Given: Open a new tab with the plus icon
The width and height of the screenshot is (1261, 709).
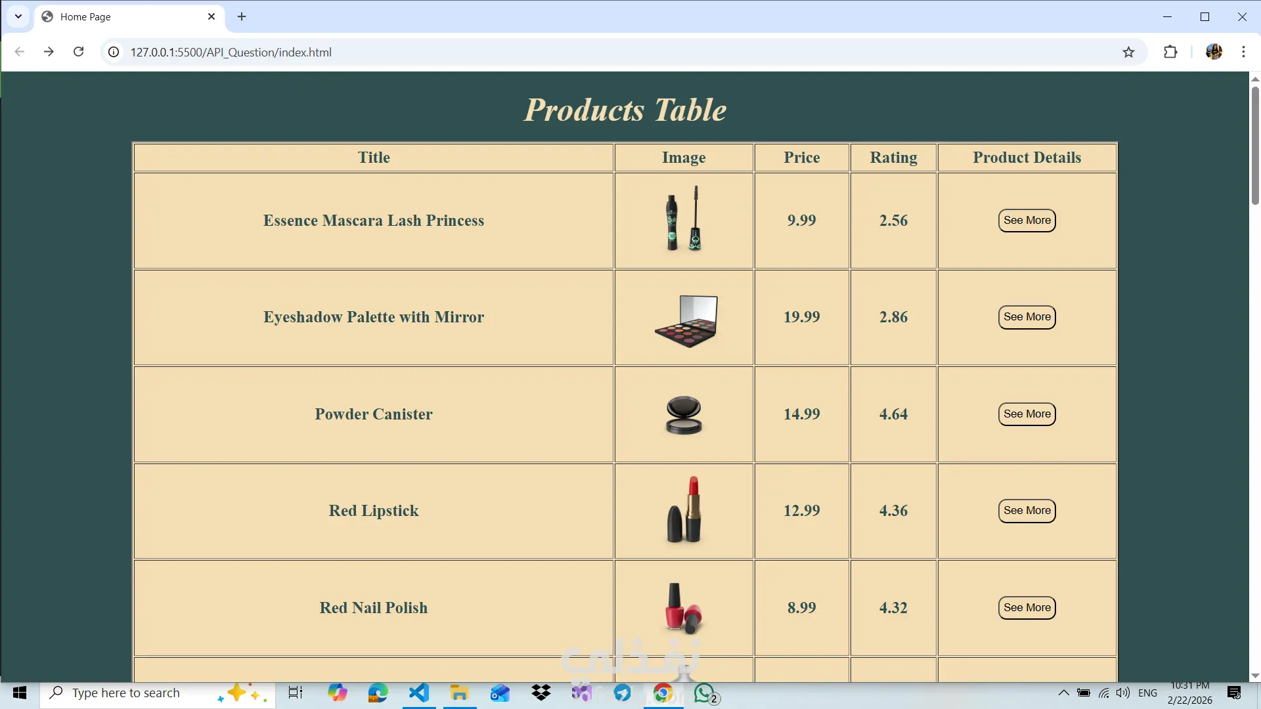Looking at the screenshot, I should coord(242,16).
